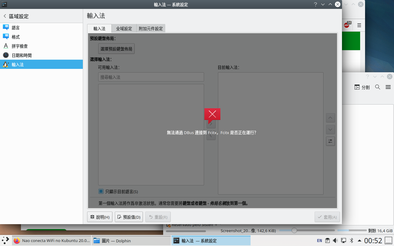Open the KDE application launcher
Screen dimensions: 394x246
pos(6,240)
